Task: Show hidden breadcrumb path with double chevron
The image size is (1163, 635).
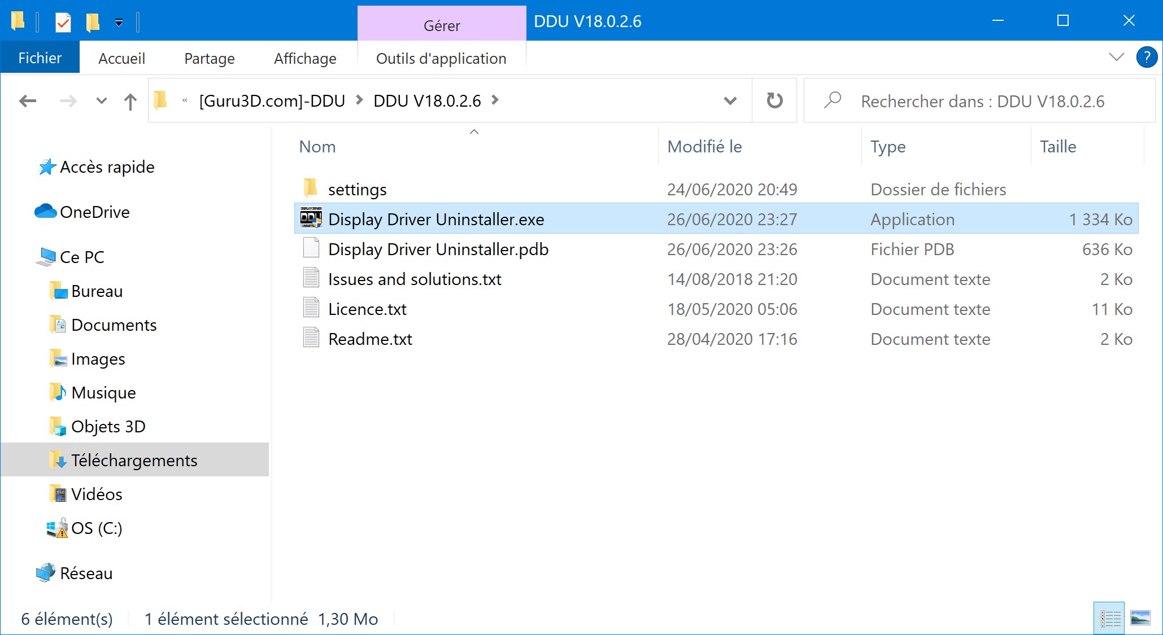Action: pos(185,101)
